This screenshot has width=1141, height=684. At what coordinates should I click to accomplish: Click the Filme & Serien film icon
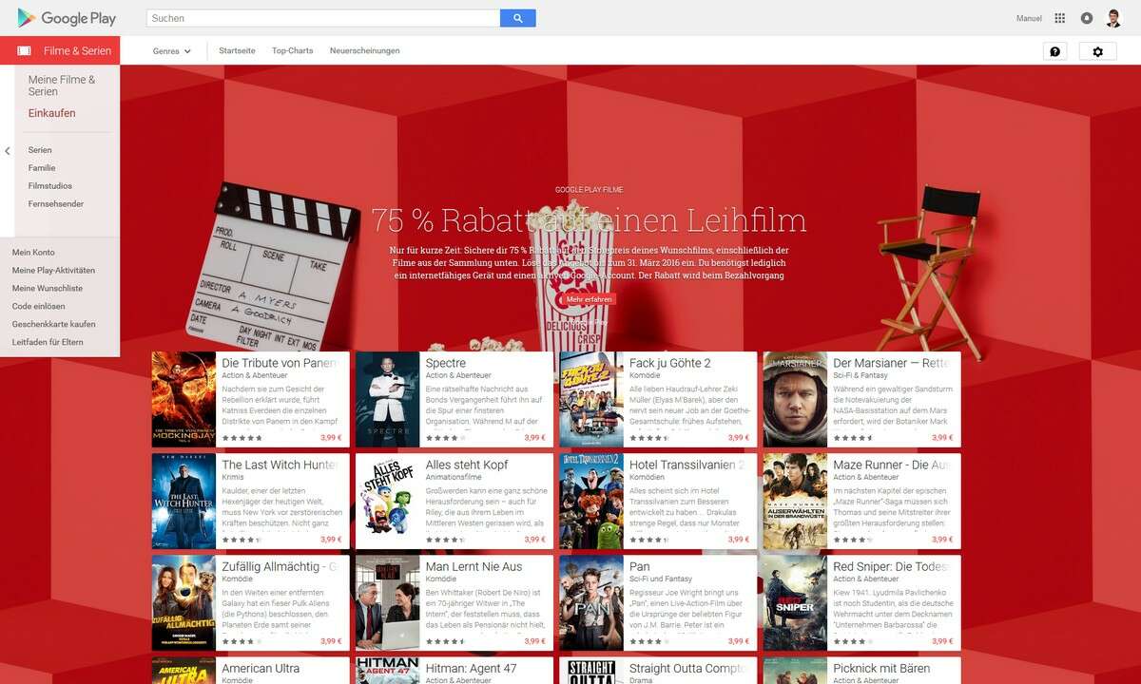pyautogui.click(x=24, y=51)
